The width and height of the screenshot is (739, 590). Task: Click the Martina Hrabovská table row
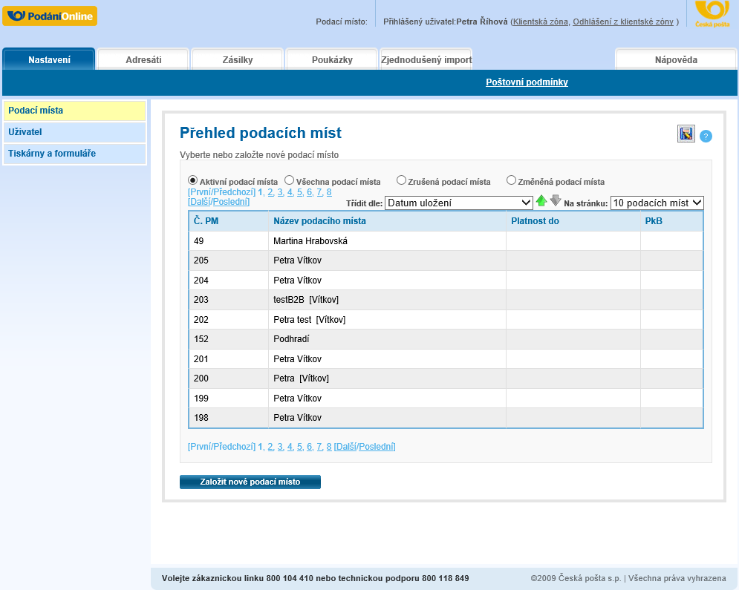tap(310, 241)
